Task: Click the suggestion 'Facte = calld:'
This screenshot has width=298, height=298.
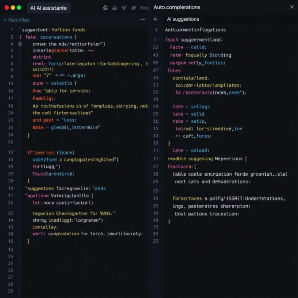Action: pos(188,47)
